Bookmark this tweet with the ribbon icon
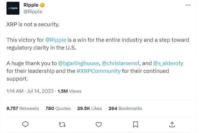Image resolution: width=203 pixels, height=133 pixels. [135, 125]
